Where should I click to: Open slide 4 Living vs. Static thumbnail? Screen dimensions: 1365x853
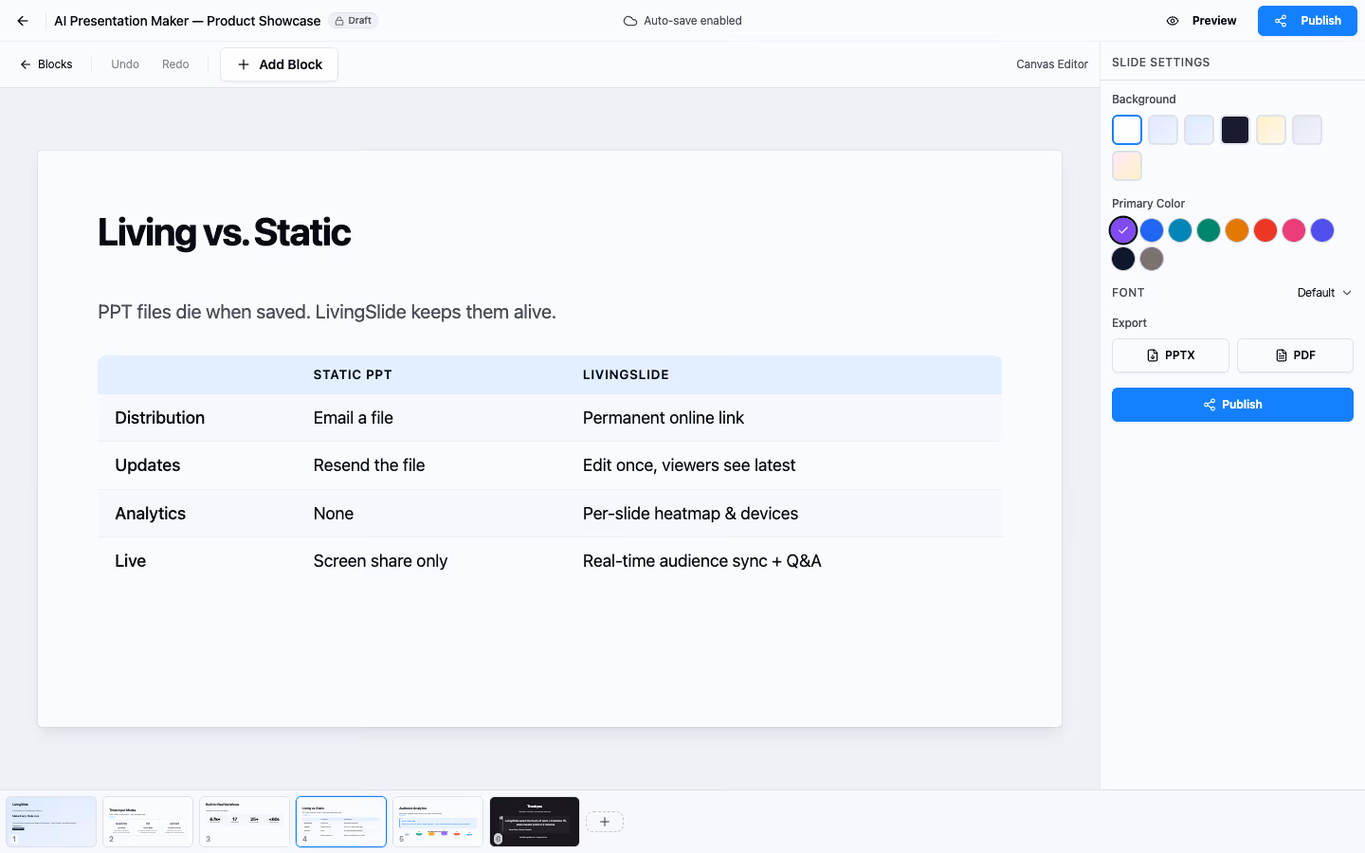click(x=341, y=822)
